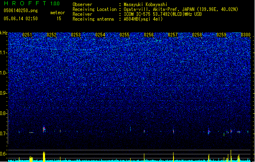This screenshot has height=162, width=255.
Task: Click the meteor echo at 0257
Action: 174,131
